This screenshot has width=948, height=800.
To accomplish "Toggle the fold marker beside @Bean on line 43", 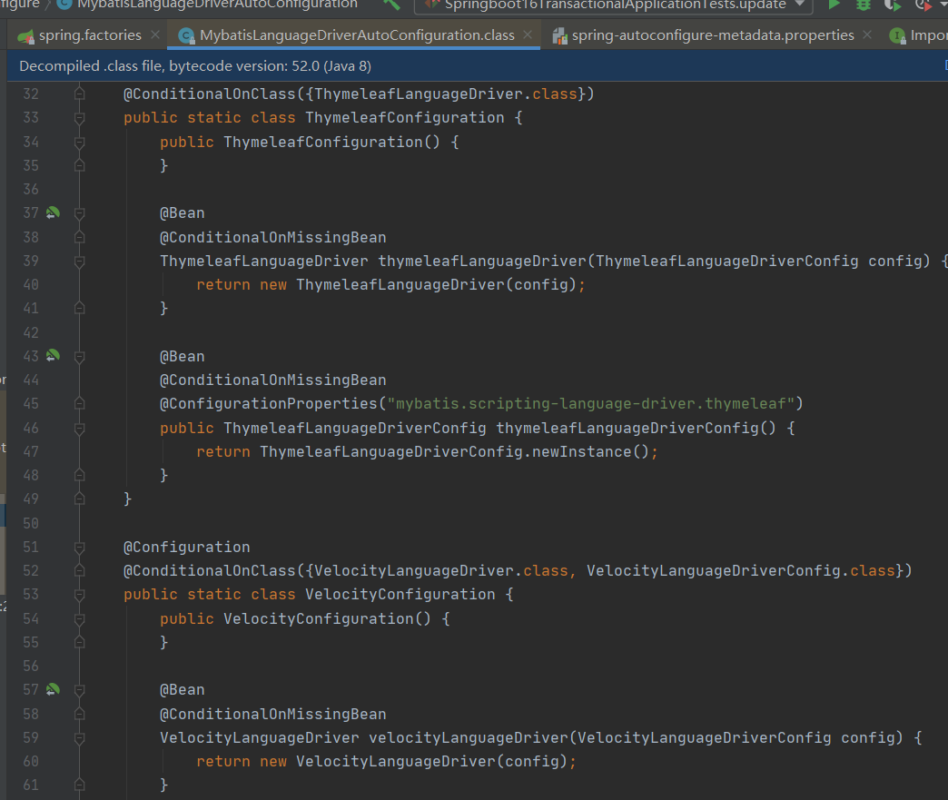I will [x=79, y=357].
